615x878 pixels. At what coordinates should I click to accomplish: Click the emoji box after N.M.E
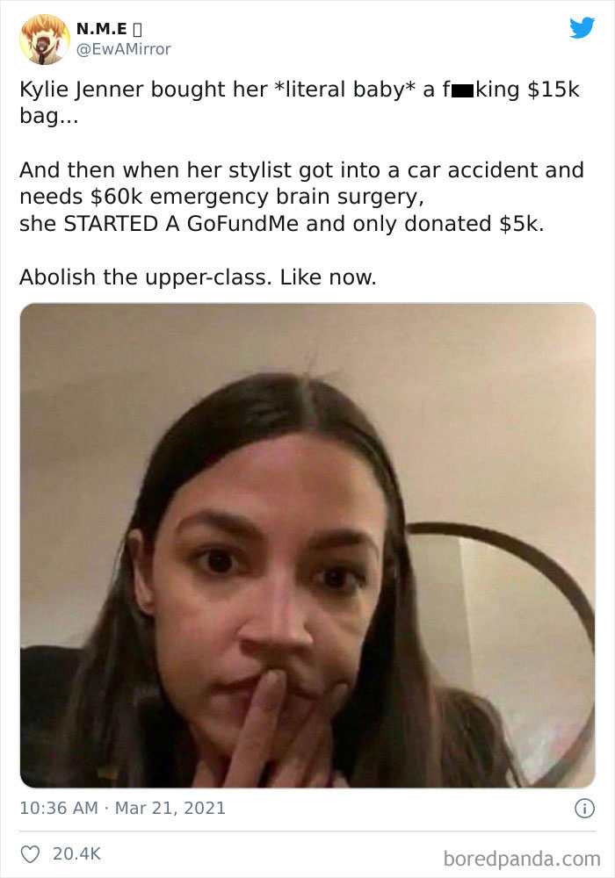(138, 29)
